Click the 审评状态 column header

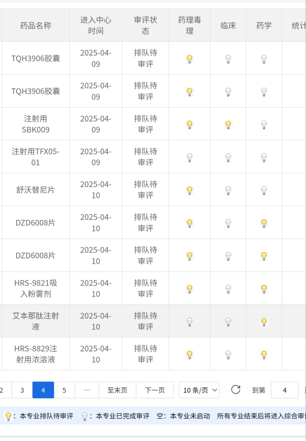click(146, 25)
